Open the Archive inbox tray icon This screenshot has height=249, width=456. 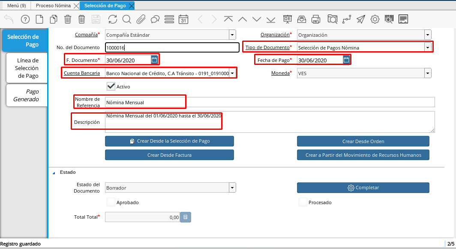302,19
